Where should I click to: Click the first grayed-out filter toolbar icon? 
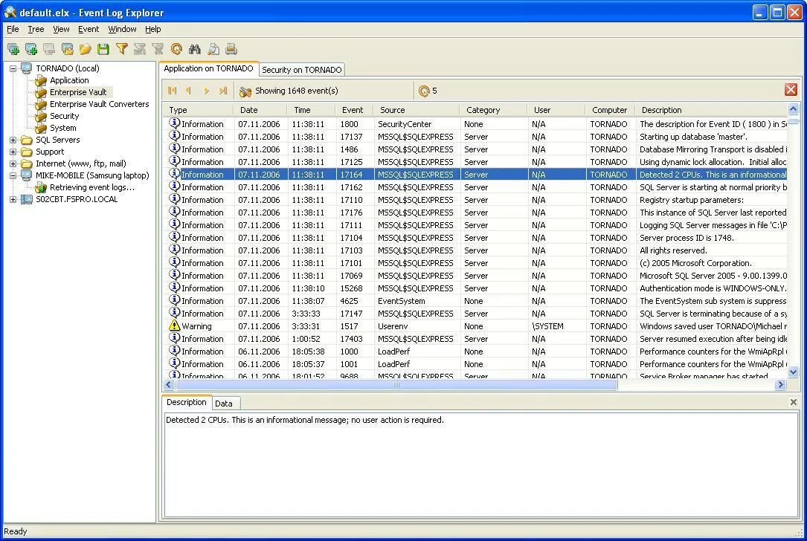pyautogui.click(x=140, y=49)
